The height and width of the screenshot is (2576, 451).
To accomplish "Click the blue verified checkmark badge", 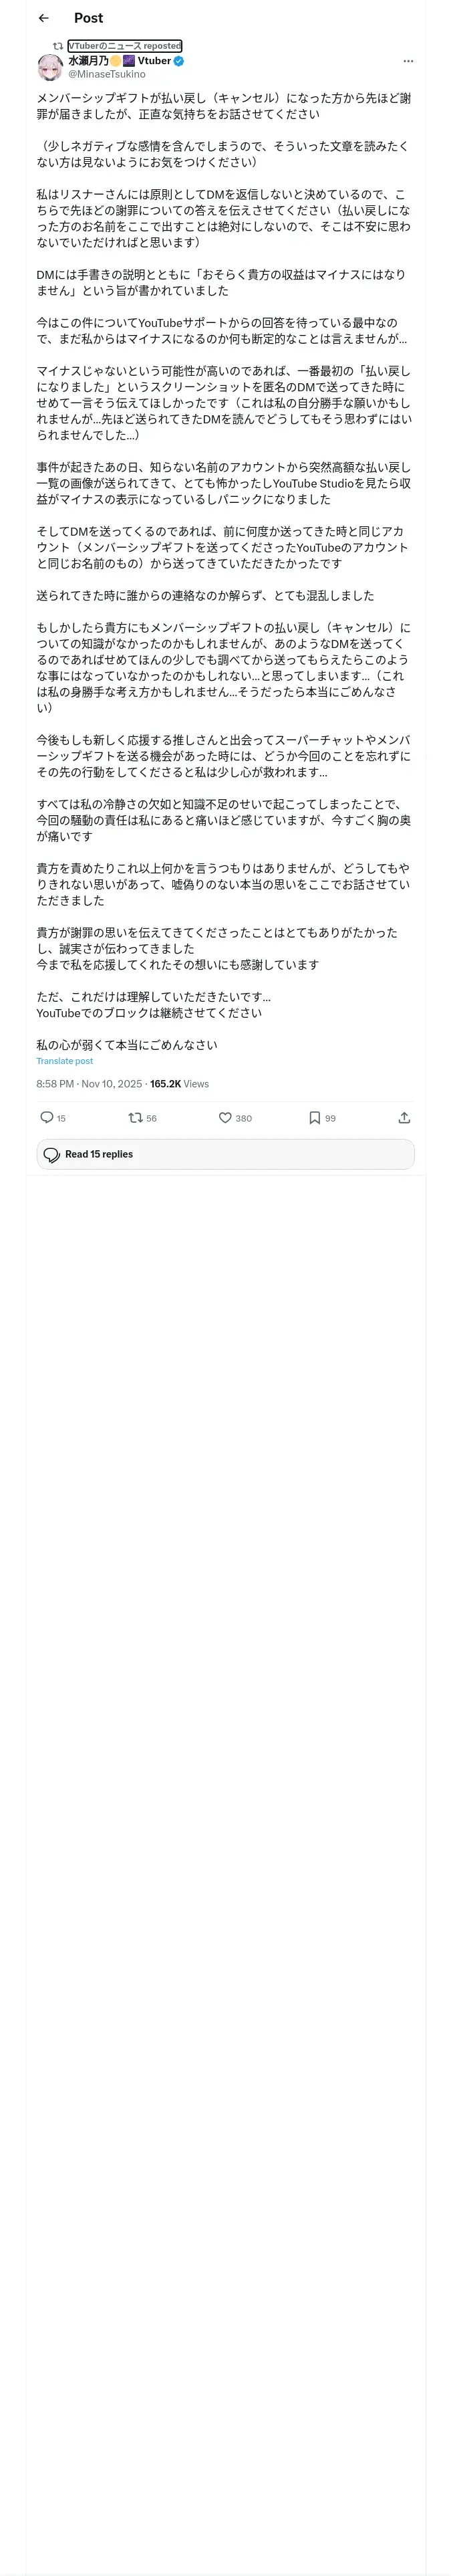I will tap(179, 61).
